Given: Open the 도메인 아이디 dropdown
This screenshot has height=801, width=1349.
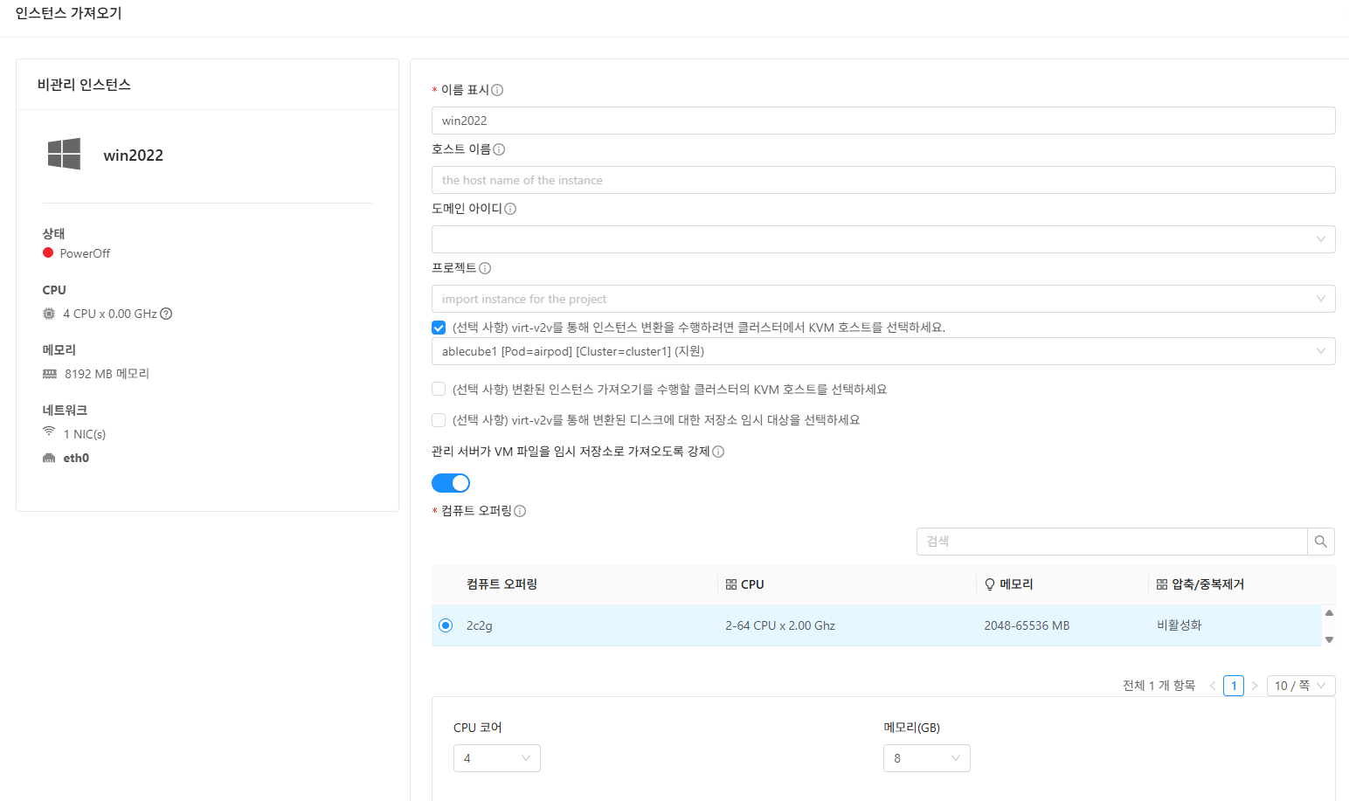Looking at the screenshot, I should [x=882, y=239].
